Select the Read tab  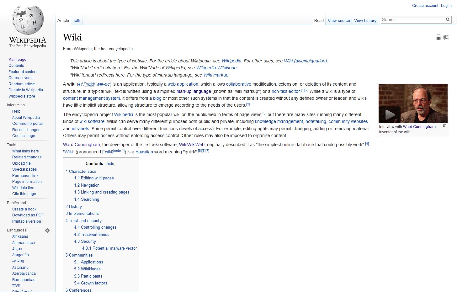(319, 20)
